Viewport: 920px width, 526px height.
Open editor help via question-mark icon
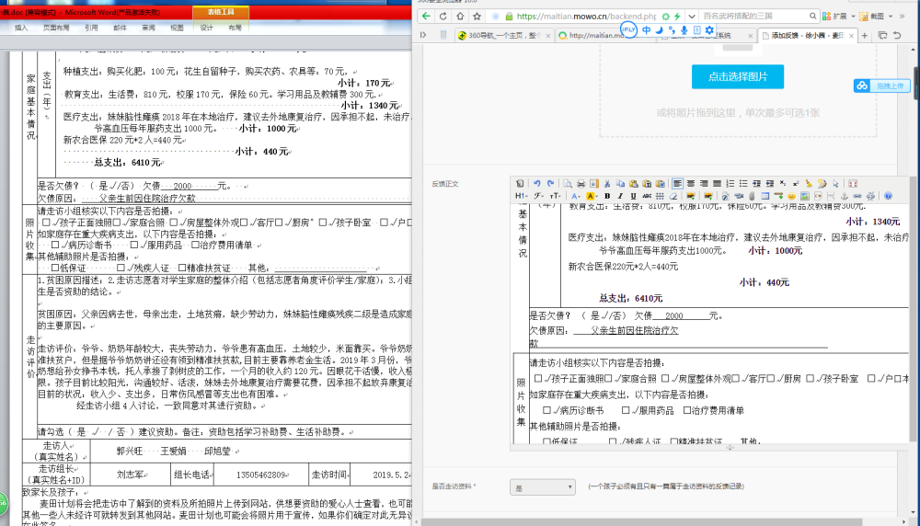point(889,197)
